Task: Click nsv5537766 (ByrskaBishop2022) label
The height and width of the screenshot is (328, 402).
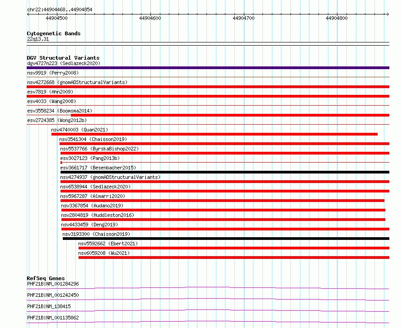Action: pyautogui.click(x=99, y=149)
